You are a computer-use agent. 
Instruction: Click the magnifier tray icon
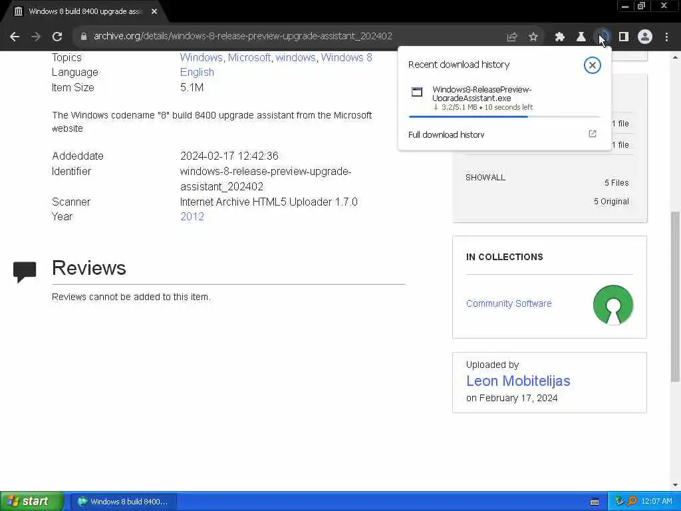tap(632, 502)
